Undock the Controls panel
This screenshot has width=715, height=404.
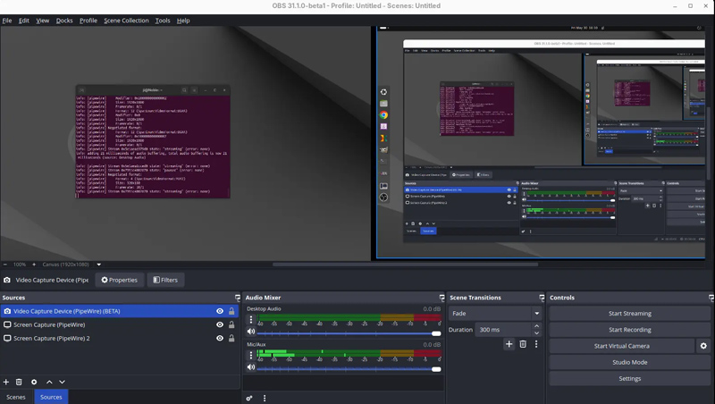[711, 298]
